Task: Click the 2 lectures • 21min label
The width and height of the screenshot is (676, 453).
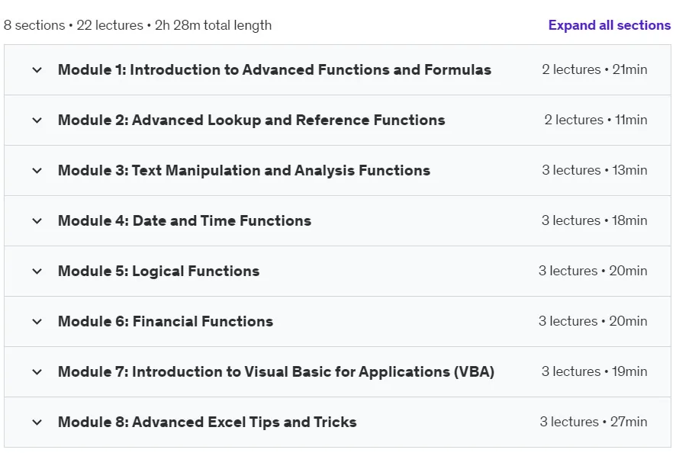Action: [x=594, y=69]
